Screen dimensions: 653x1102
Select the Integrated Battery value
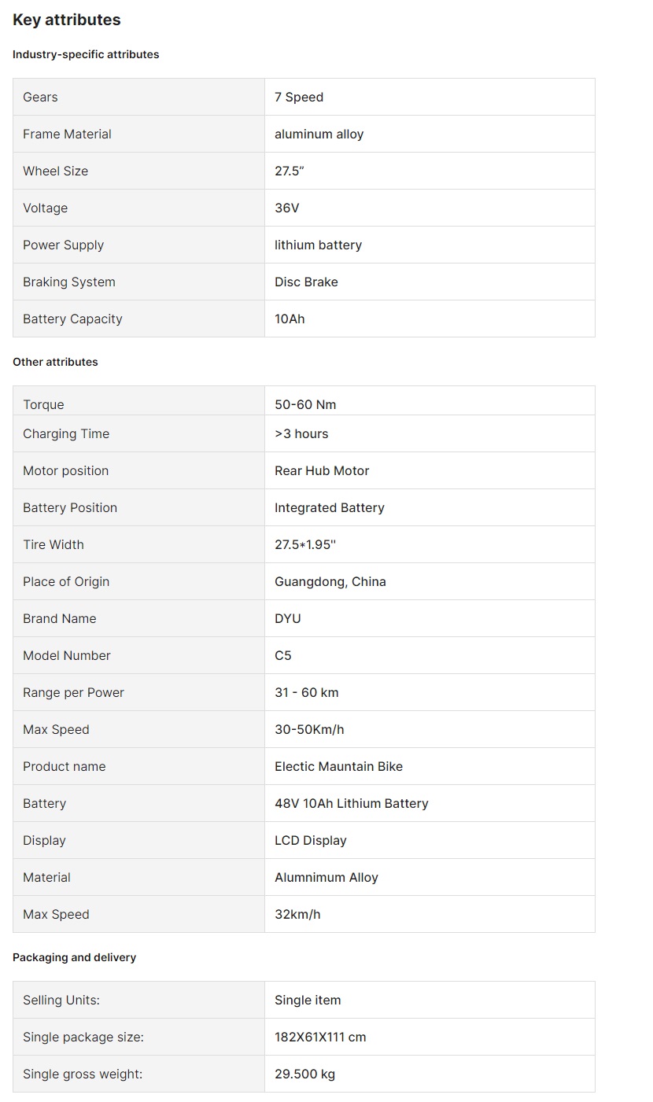click(330, 507)
